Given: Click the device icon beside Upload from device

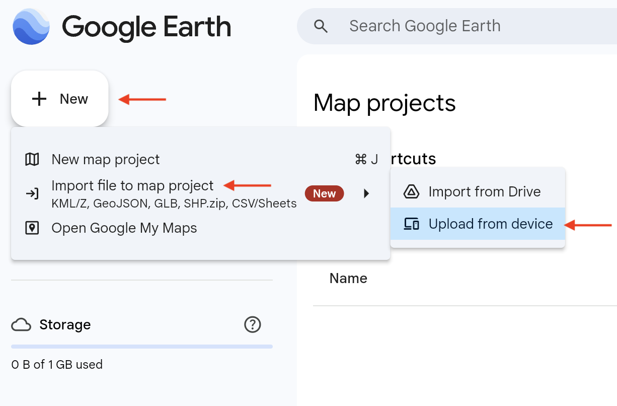Looking at the screenshot, I should pyautogui.click(x=411, y=224).
